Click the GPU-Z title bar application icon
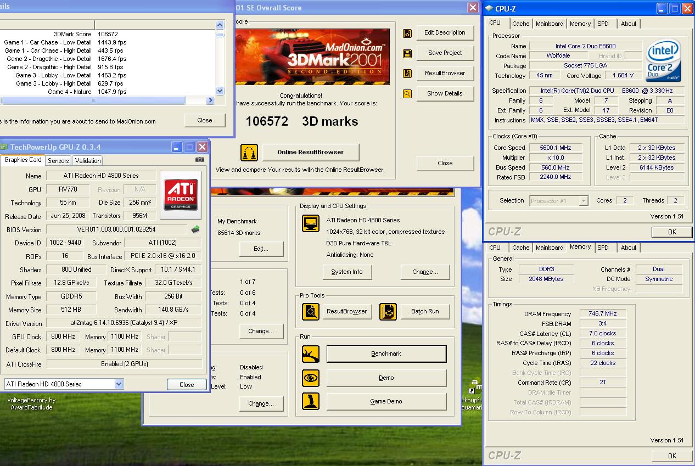The width and height of the screenshot is (695, 466). pyautogui.click(x=4, y=147)
